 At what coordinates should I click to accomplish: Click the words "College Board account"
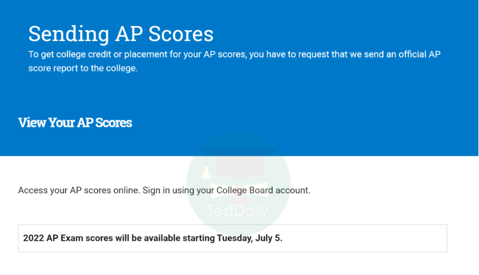[x=263, y=190]
